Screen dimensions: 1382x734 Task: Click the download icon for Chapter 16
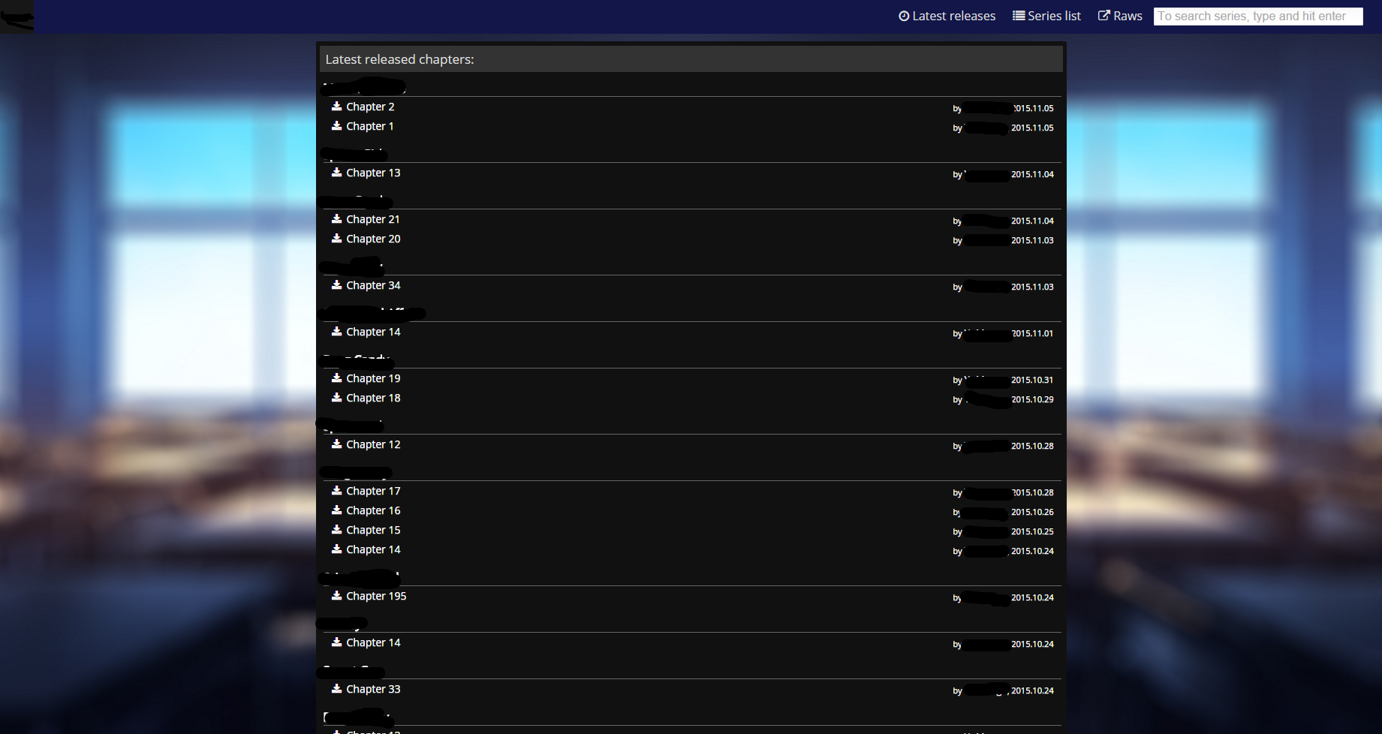337,510
